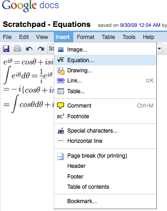Open the Help menu
Screen dimensions: 167x211
tap(148, 37)
